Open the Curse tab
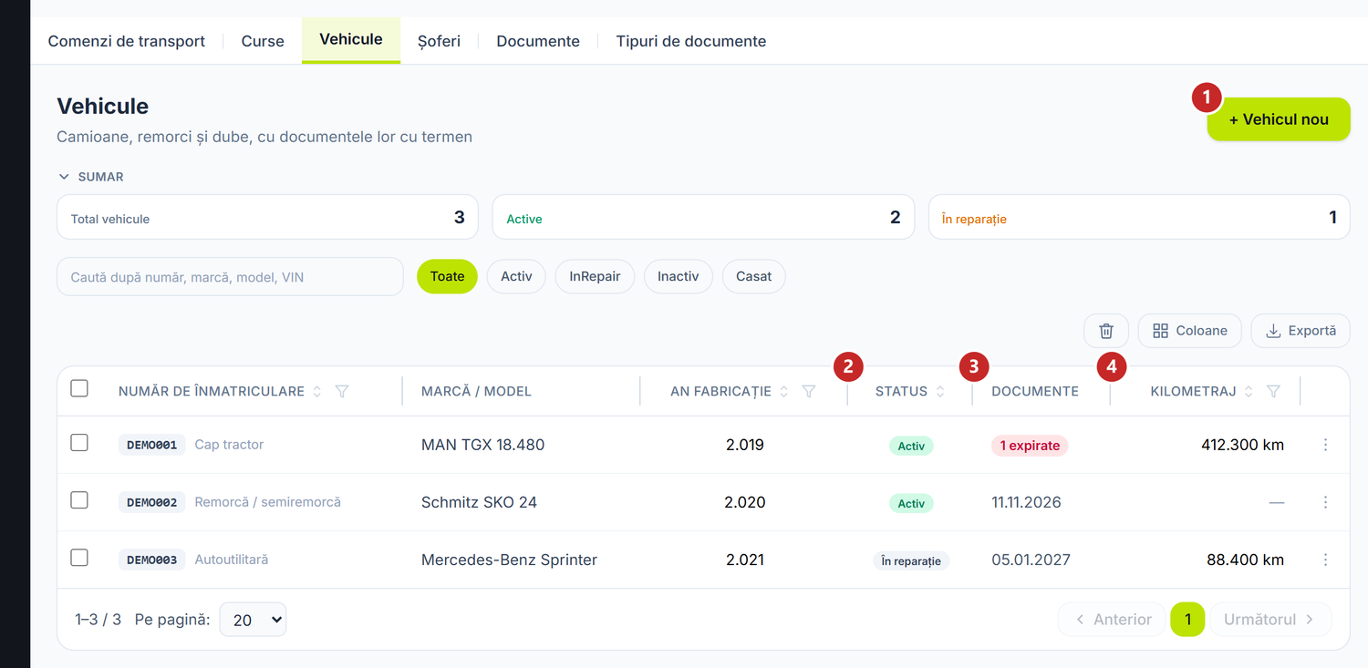Image resolution: width=1368 pixels, height=668 pixels. [263, 41]
